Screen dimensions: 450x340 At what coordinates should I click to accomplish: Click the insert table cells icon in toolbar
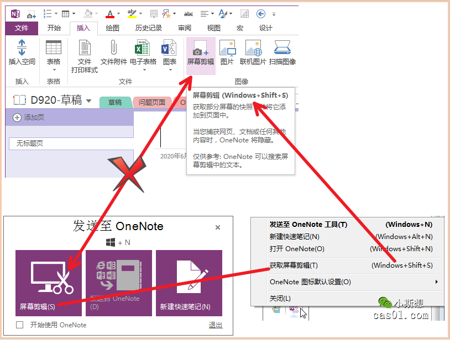154,14
